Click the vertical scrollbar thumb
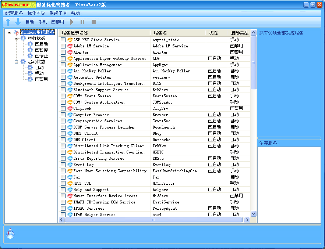 click(x=253, y=63)
